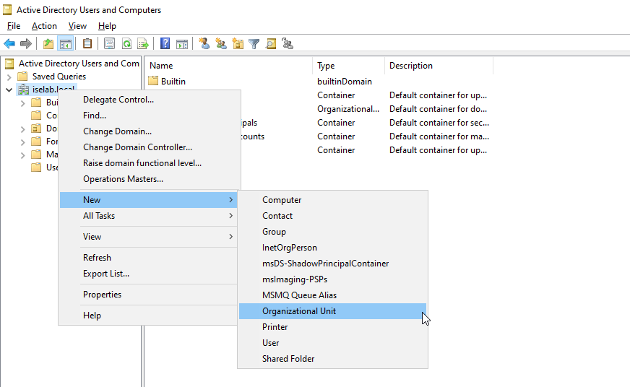This screenshot has height=387, width=630.
Task: Open the Help menu in menu bar
Action: 107,26
